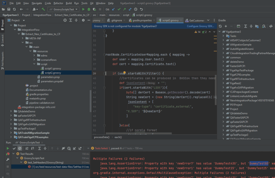This screenshot has height=178, width=275.
Task: Open the Git menu
Action: (92, 3)
